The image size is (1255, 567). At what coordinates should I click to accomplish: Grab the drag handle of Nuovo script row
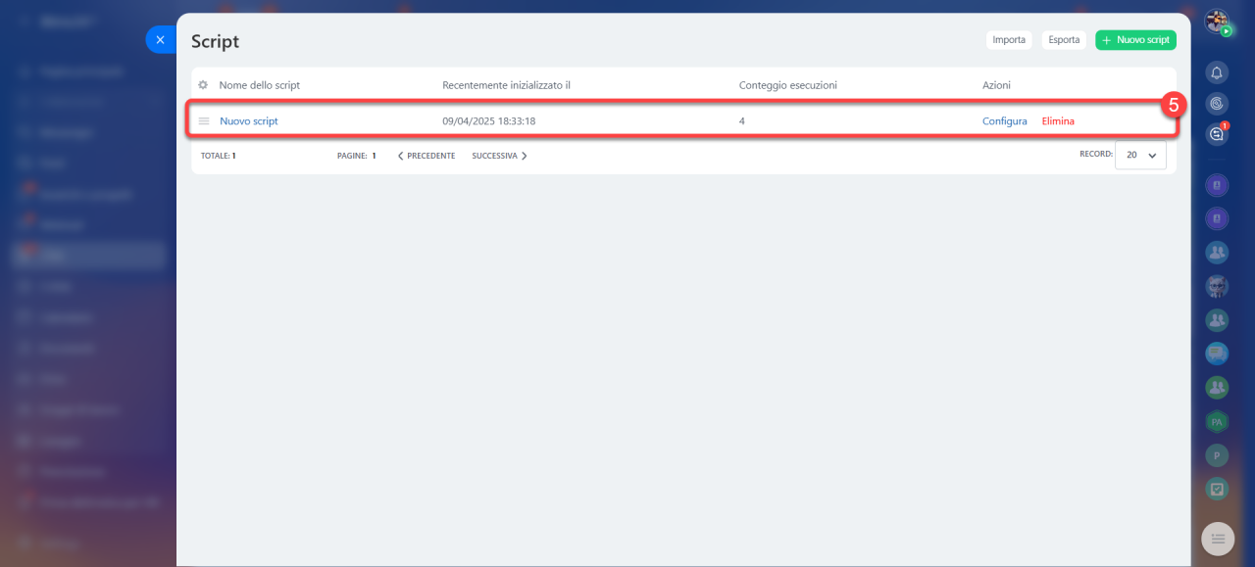pyautogui.click(x=204, y=121)
